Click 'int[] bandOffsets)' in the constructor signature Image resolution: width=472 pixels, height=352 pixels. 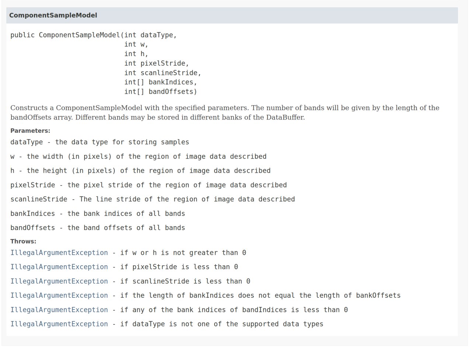tap(160, 92)
